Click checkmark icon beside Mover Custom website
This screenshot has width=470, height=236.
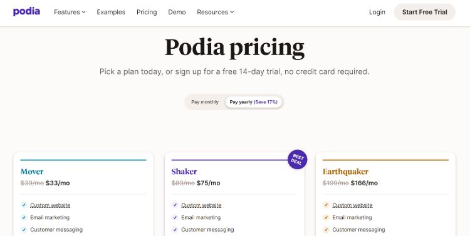24,205
